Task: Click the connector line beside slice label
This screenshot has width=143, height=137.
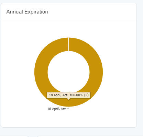Action: [x=68, y=108]
